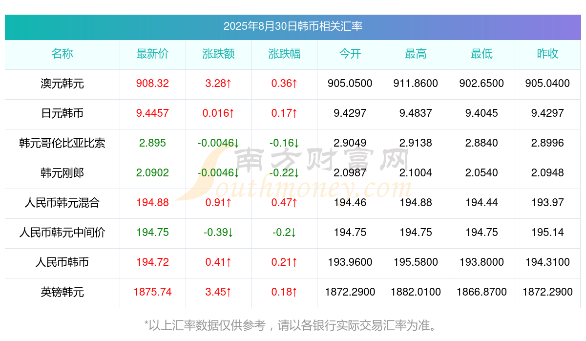Click change percent 0.21↑
This screenshot has height=341, width=586.
[285, 262]
